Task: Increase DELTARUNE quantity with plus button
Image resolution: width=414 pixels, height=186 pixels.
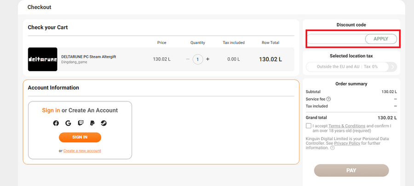Action: point(208,59)
